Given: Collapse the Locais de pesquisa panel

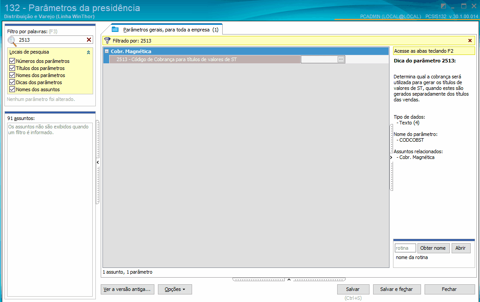Looking at the screenshot, I should coord(88,52).
